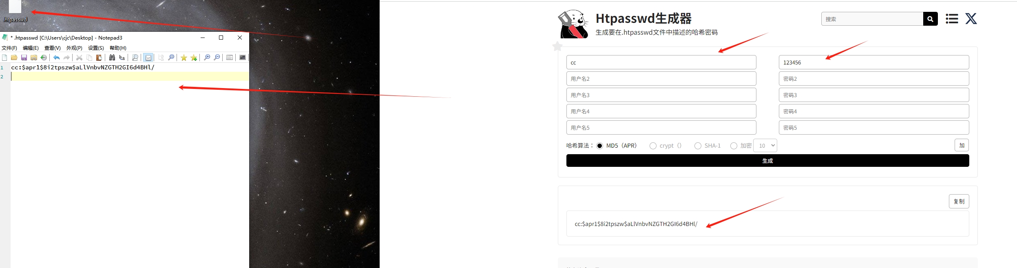1017x268 pixels.
Task: Open the Replace tool icon
Action: tap(122, 58)
